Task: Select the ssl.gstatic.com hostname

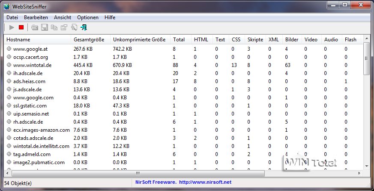Action: tap(30, 106)
